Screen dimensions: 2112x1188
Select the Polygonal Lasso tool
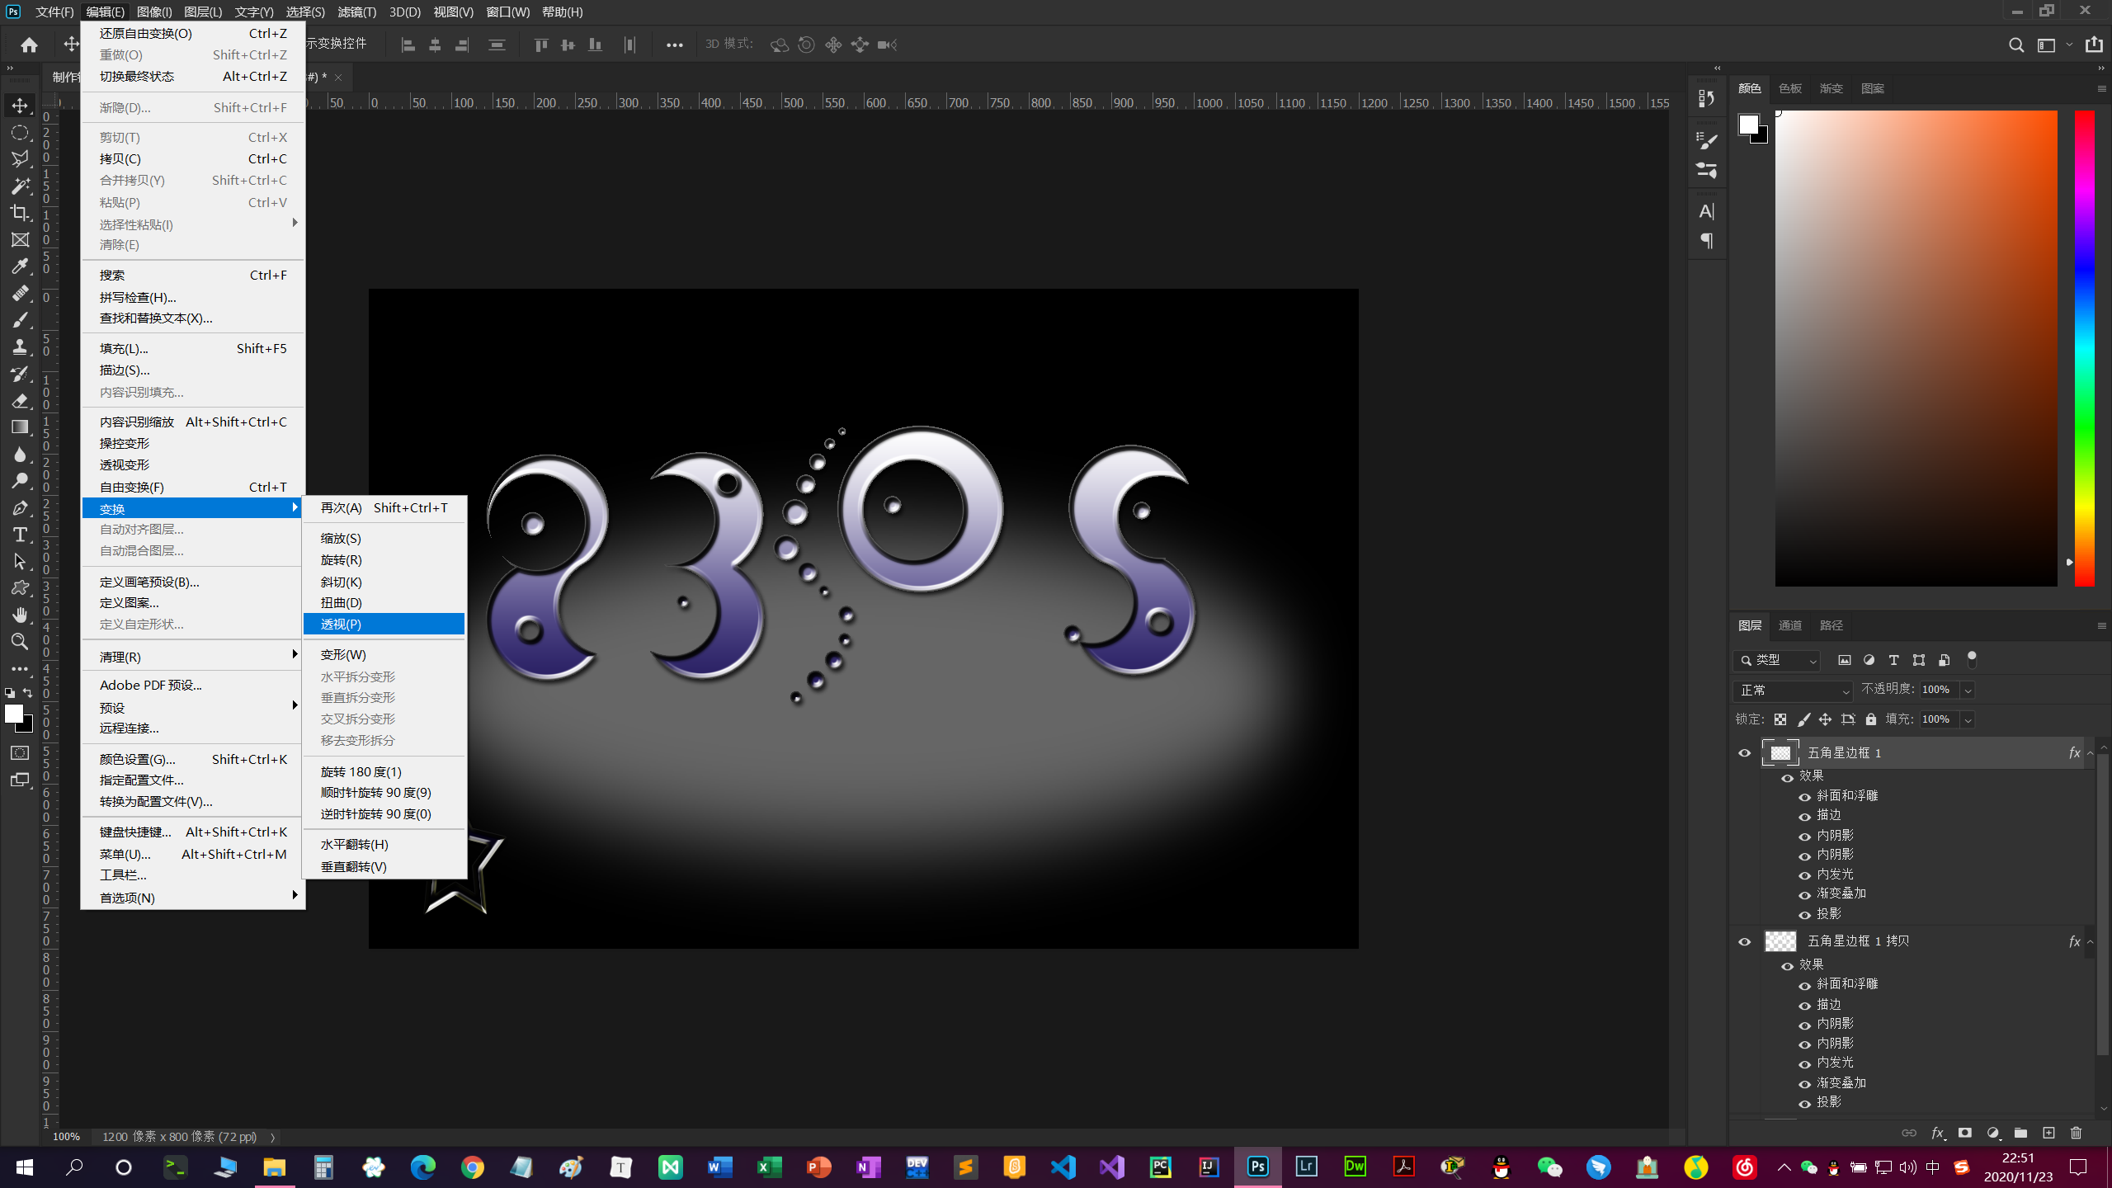pyautogui.click(x=20, y=159)
